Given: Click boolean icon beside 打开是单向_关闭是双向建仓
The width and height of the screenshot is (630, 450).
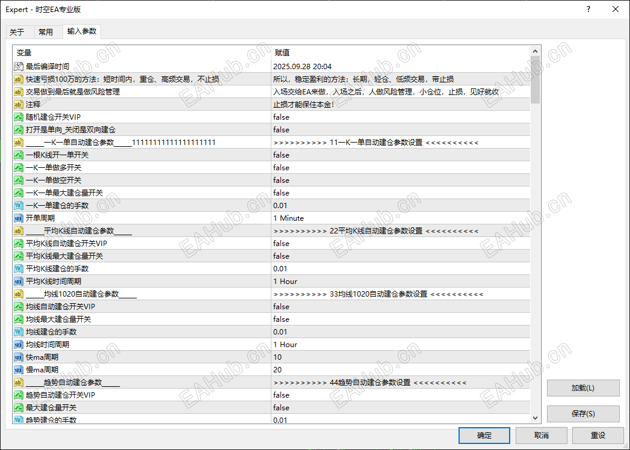Looking at the screenshot, I should [x=19, y=130].
